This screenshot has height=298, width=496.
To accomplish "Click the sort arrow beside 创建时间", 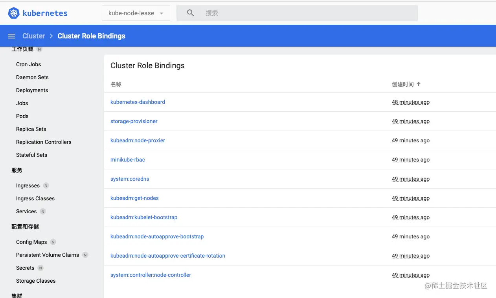I will pos(419,84).
